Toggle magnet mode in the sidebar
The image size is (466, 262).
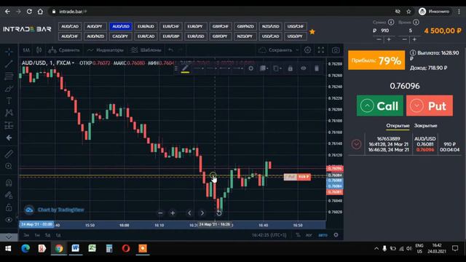click(9, 183)
